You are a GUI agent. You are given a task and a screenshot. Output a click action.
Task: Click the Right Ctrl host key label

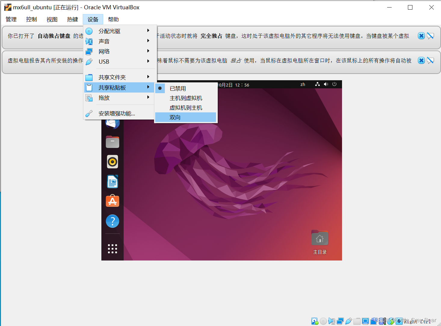click(x=417, y=321)
